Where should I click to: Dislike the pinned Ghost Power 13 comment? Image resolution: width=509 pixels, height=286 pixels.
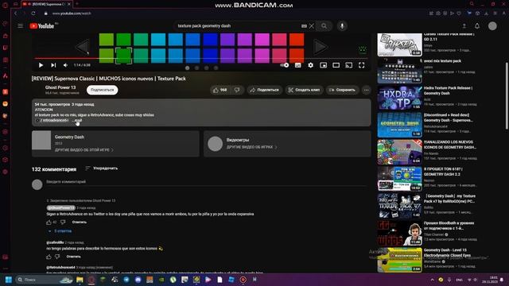tap(63, 222)
